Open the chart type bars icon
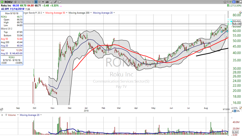 [47, 2]
